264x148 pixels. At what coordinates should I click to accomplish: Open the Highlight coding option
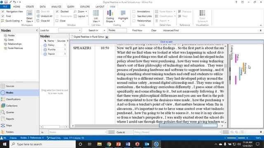coord(123,16)
